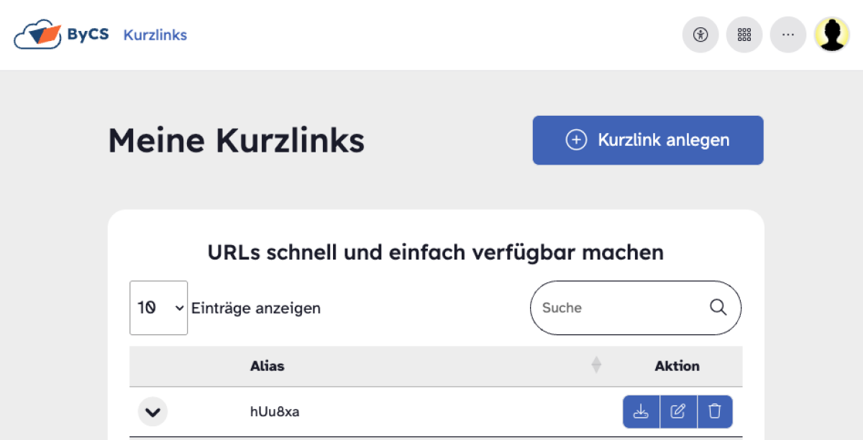Viewport: 863px width, 440px height.
Task: Sort the table by Alias arrows
Action: point(596,366)
